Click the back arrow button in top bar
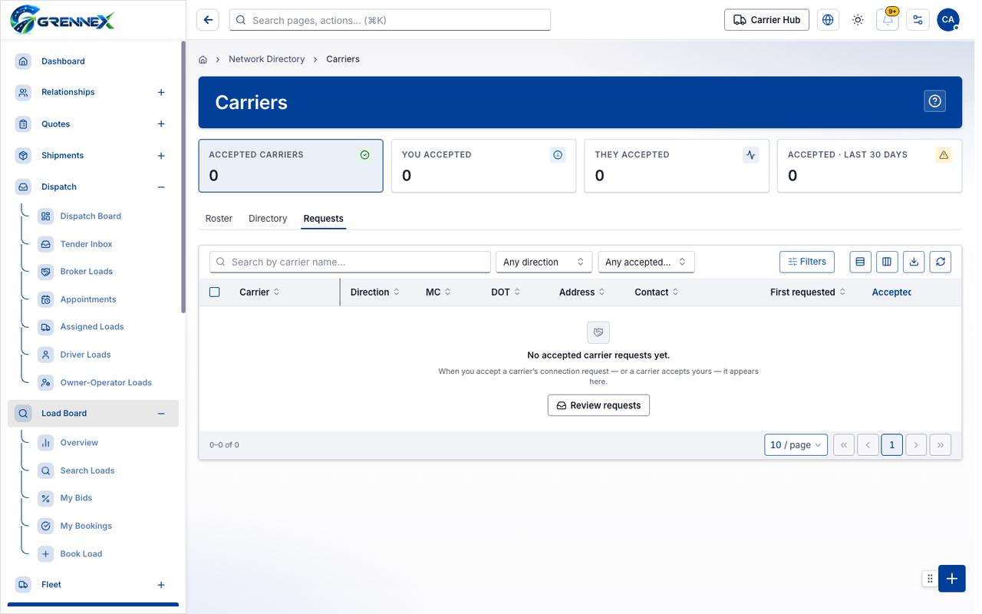This screenshot has width=982, height=614. (x=208, y=20)
